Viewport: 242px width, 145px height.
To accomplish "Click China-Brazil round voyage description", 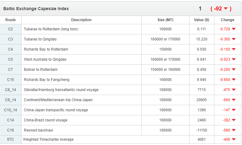I will tap(46, 120).
